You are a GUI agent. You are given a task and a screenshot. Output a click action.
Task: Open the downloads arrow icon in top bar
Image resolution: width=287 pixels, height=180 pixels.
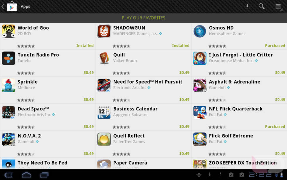click(x=247, y=6)
